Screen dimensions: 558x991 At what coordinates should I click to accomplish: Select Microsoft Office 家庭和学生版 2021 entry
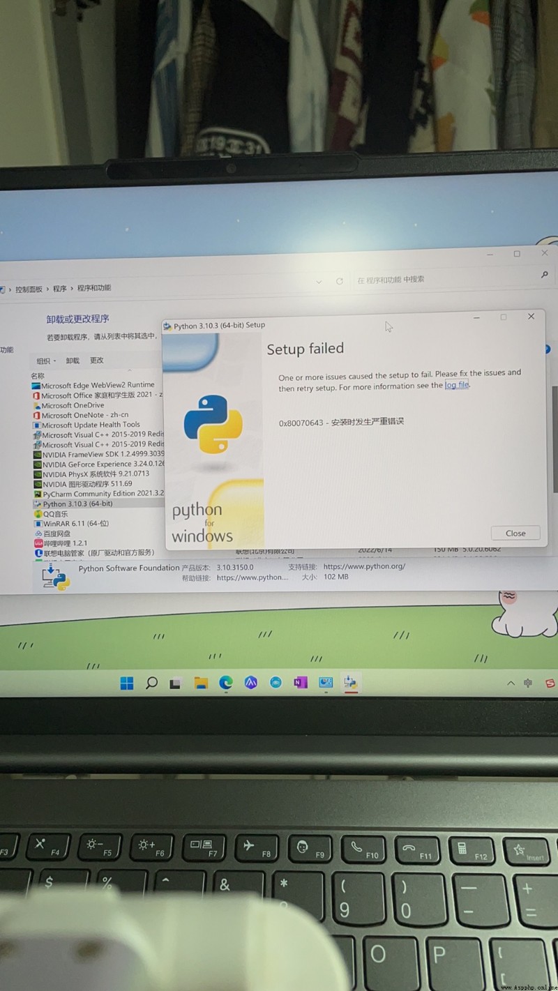pos(98,395)
